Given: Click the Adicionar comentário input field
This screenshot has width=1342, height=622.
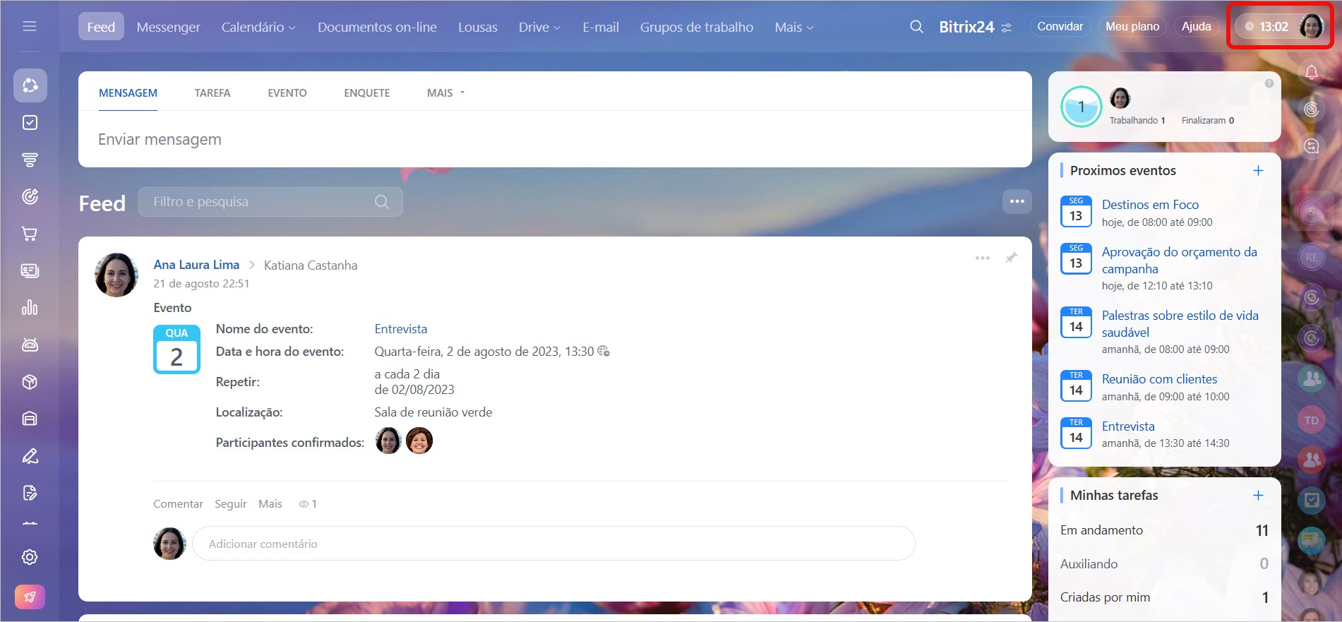Looking at the screenshot, I should tap(553, 544).
